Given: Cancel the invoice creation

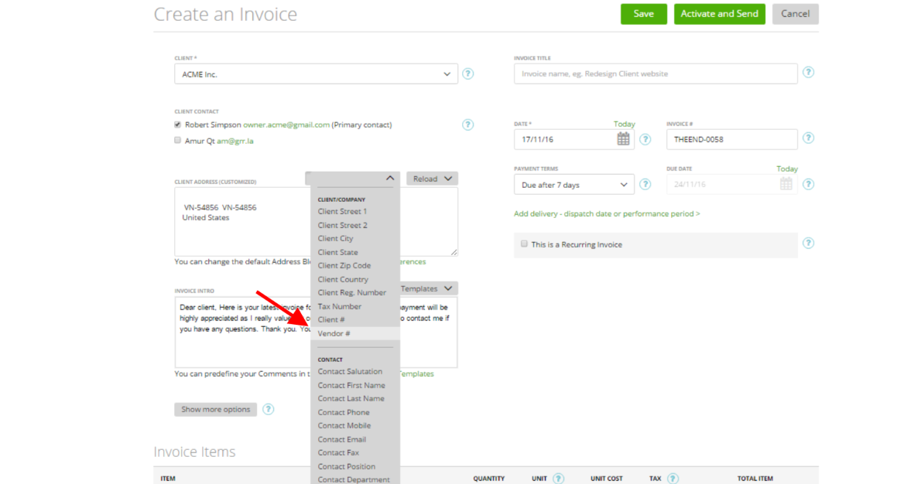Looking at the screenshot, I should 796,14.
